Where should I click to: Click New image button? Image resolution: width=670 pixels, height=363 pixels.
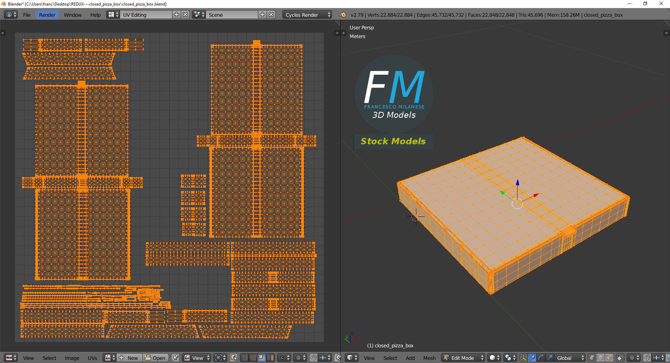[129, 358]
